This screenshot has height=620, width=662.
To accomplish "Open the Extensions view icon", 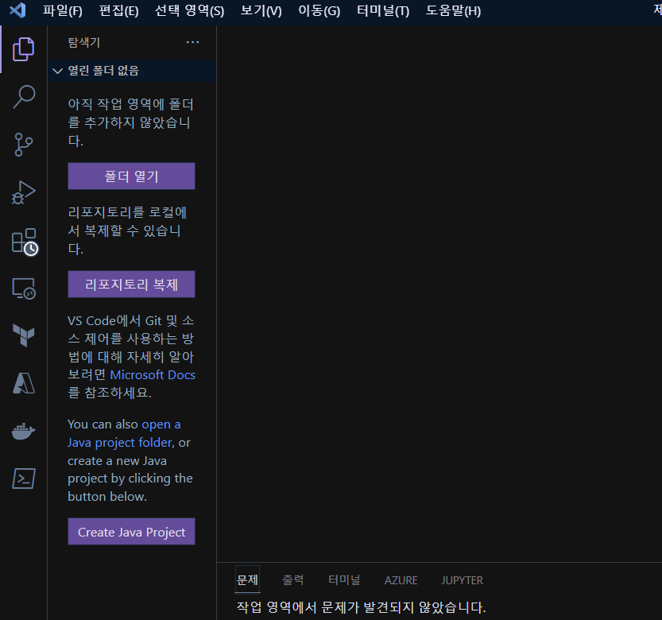I will (25, 242).
